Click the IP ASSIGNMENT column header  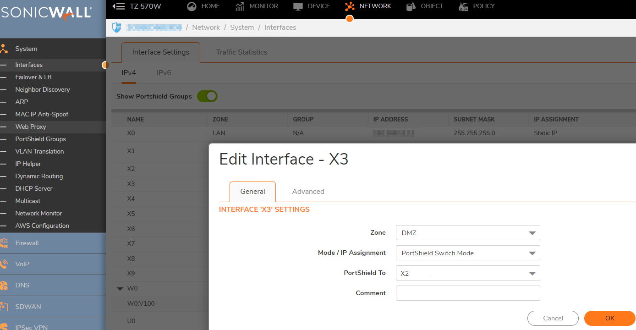(556, 119)
